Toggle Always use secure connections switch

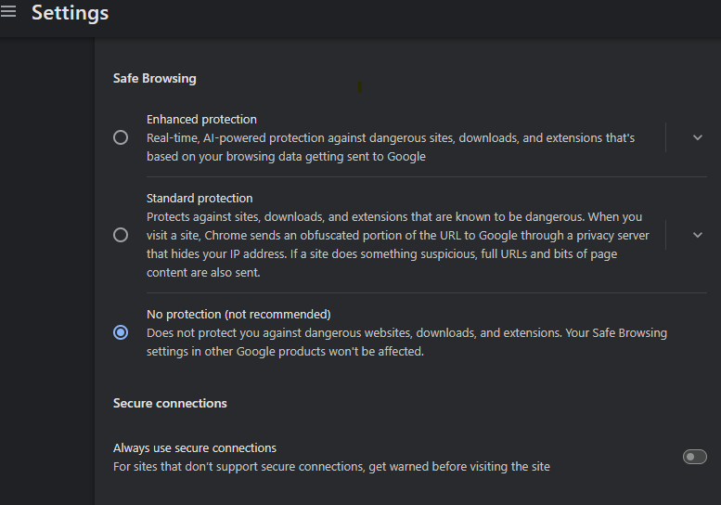pyautogui.click(x=694, y=457)
